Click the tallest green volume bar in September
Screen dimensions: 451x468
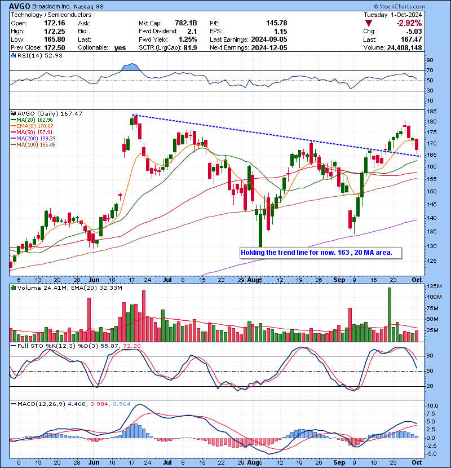click(389, 315)
